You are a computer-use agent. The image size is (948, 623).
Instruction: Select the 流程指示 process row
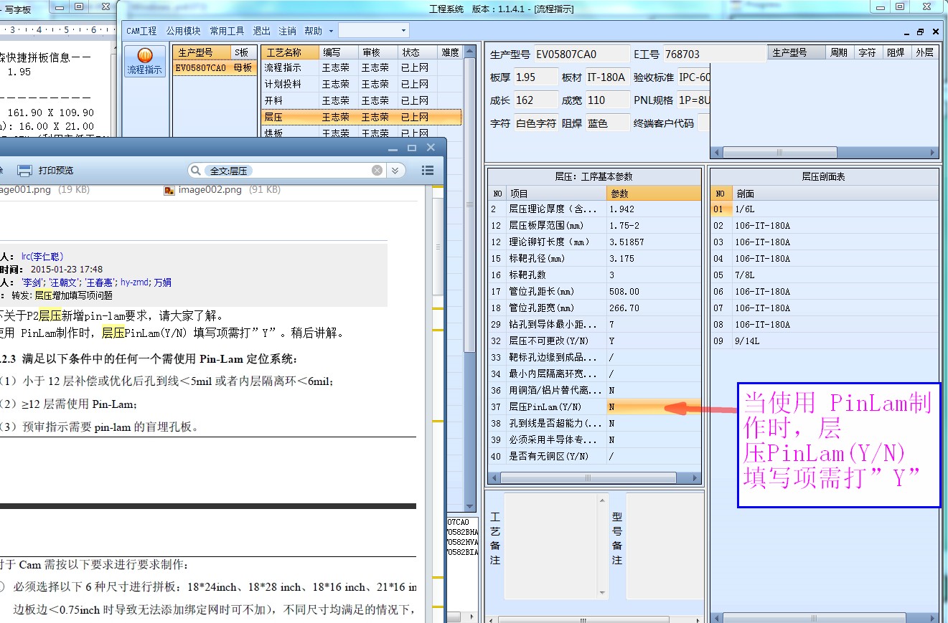[361, 67]
